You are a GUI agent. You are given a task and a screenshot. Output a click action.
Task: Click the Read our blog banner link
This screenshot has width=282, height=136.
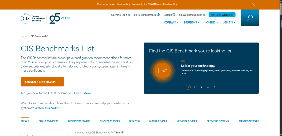(x=170, y=4)
